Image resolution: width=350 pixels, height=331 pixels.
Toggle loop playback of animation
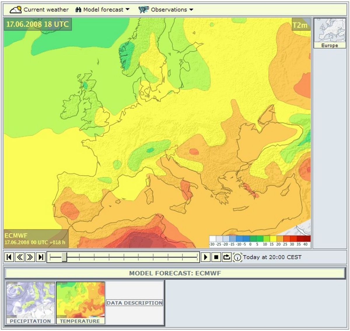click(227, 257)
